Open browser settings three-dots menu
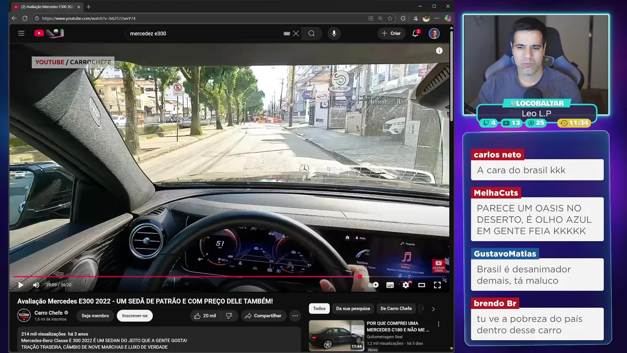 pyautogui.click(x=437, y=18)
